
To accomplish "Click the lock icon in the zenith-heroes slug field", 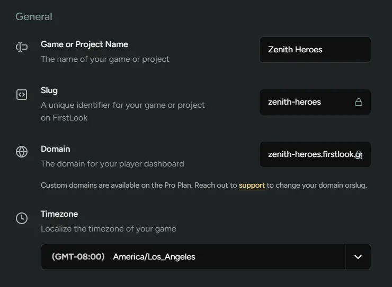I will [359, 102].
